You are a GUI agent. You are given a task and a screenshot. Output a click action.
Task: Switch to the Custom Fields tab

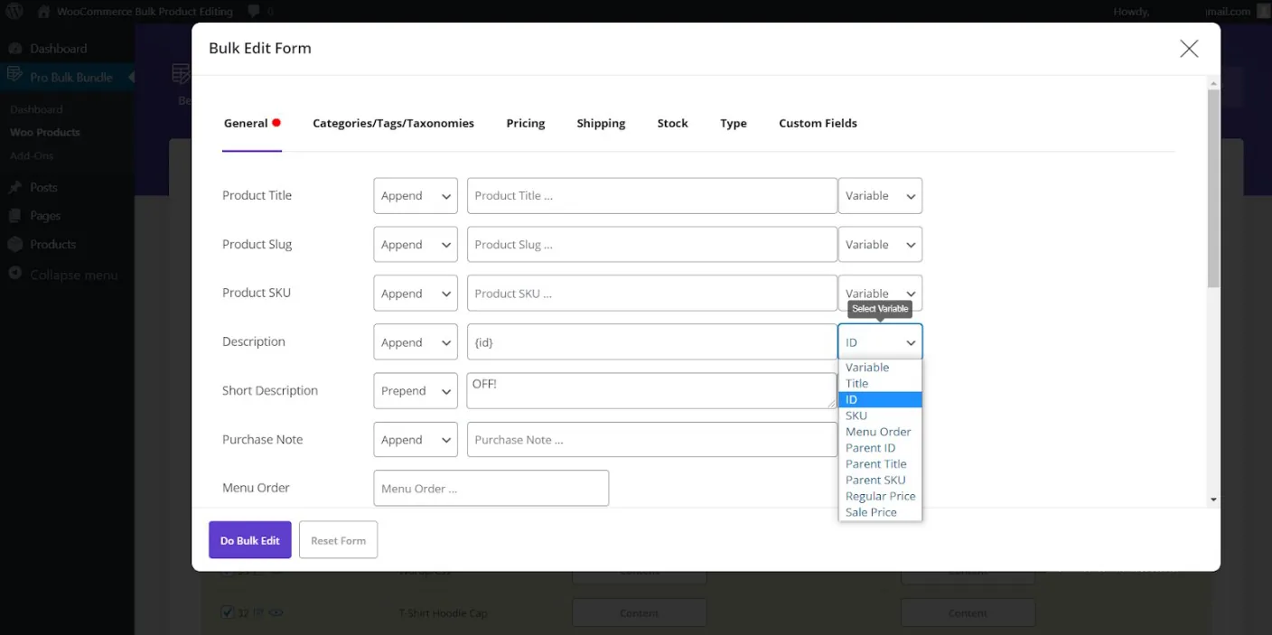click(x=817, y=123)
